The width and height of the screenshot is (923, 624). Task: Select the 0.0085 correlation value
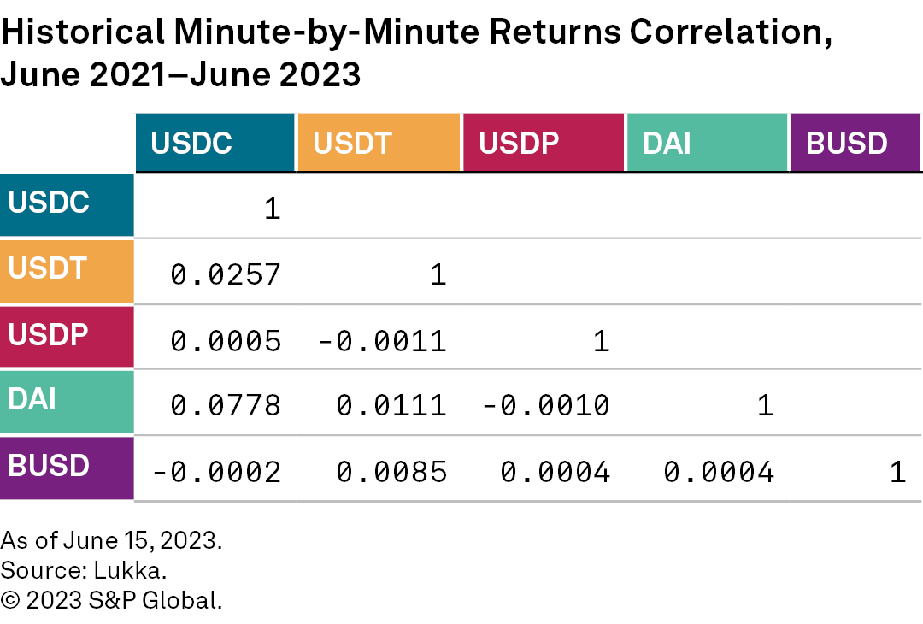pos(391,472)
